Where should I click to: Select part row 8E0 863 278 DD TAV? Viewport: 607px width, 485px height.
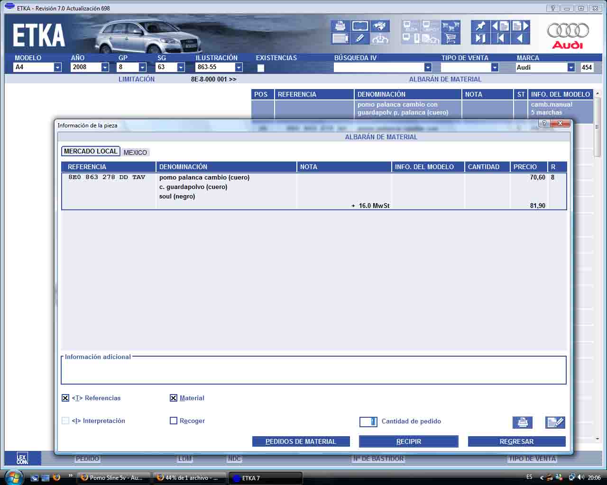314,191
